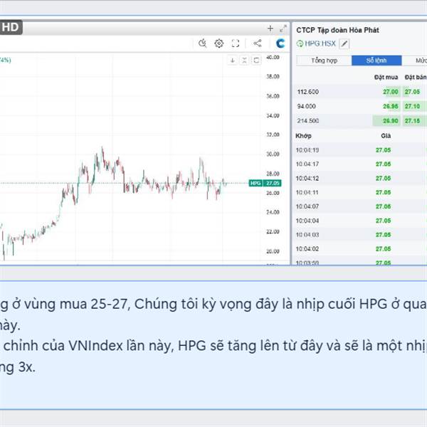This screenshot has height=427, width=427.
Task: Select the 10:04:19 trade row time
Action: click(x=307, y=150)
